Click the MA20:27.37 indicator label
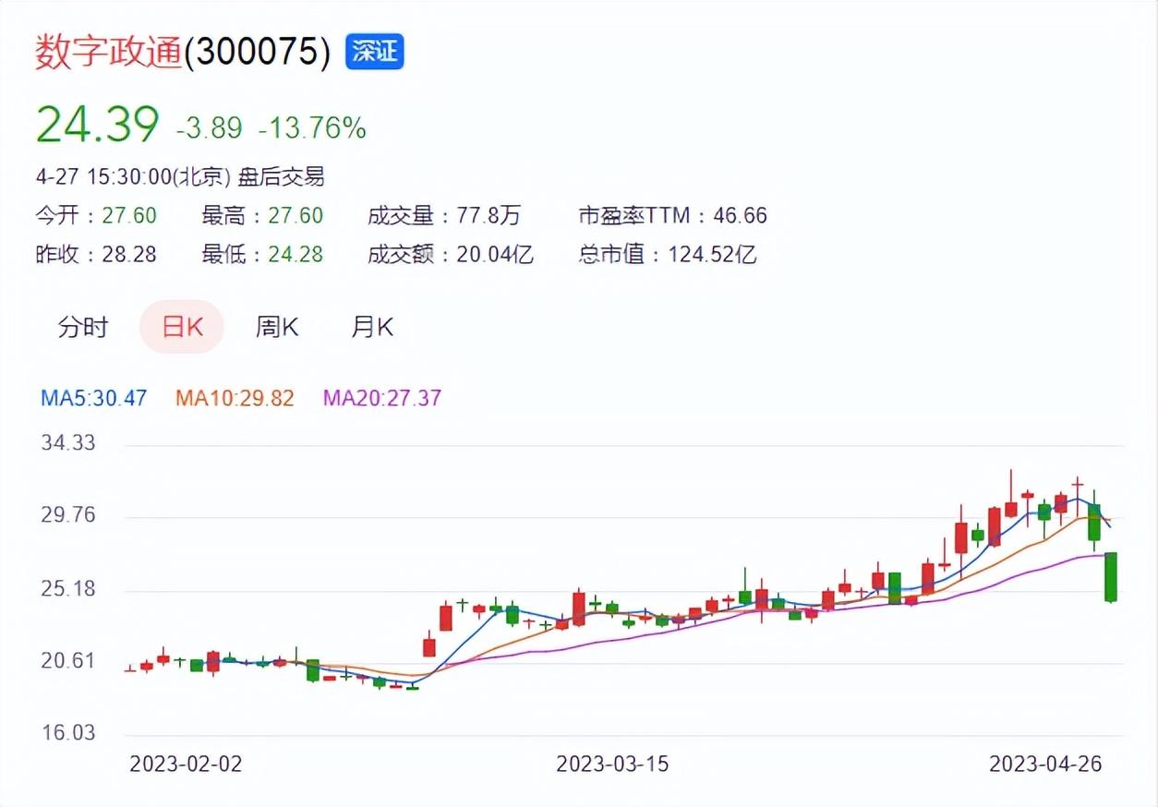 point(382,399)
